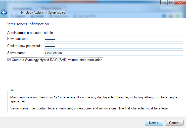Click the 'New password:' label
The height and width of the screenshot is (128, 186).
[18, 39]
